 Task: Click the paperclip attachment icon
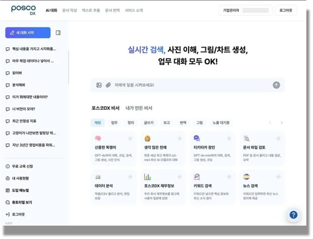click(108, 85)
